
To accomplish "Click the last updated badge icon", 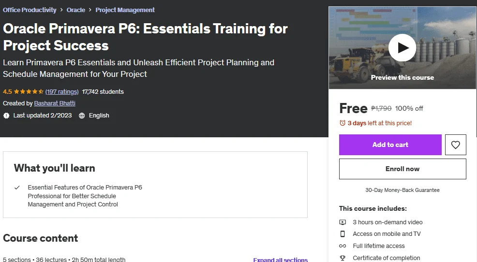I will (6, 116).
